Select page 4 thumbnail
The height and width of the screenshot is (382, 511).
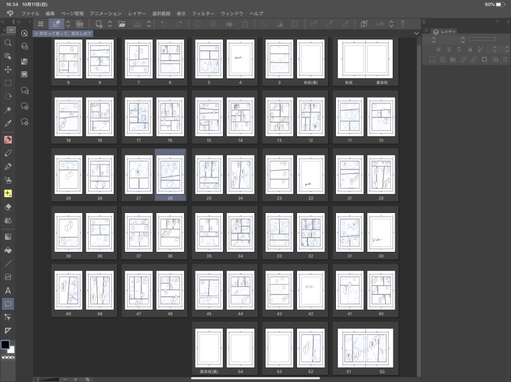click(241, 59)
